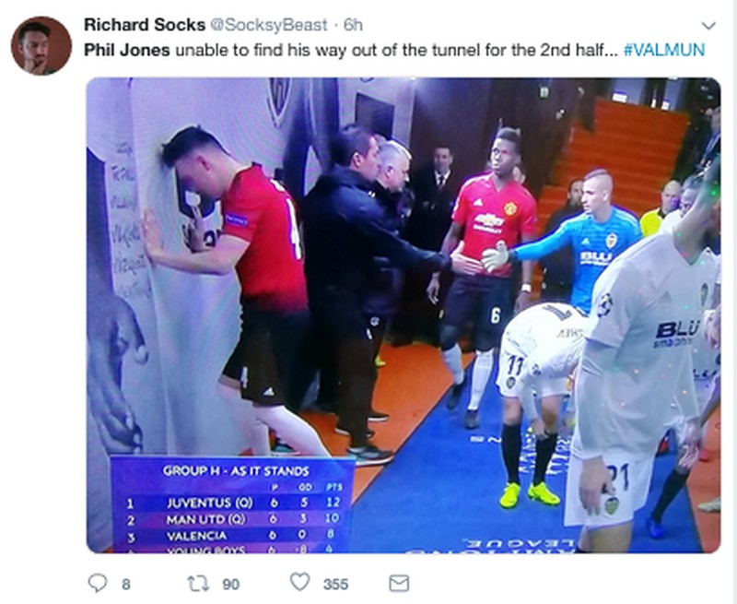Click the bold Phil Jones text

click(x=127, y=50)
